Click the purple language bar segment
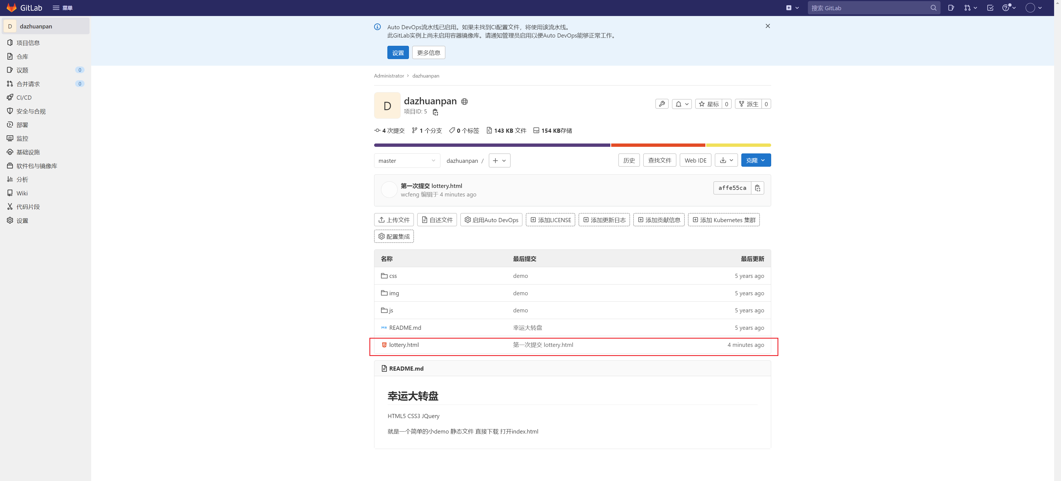 [492, 145]
